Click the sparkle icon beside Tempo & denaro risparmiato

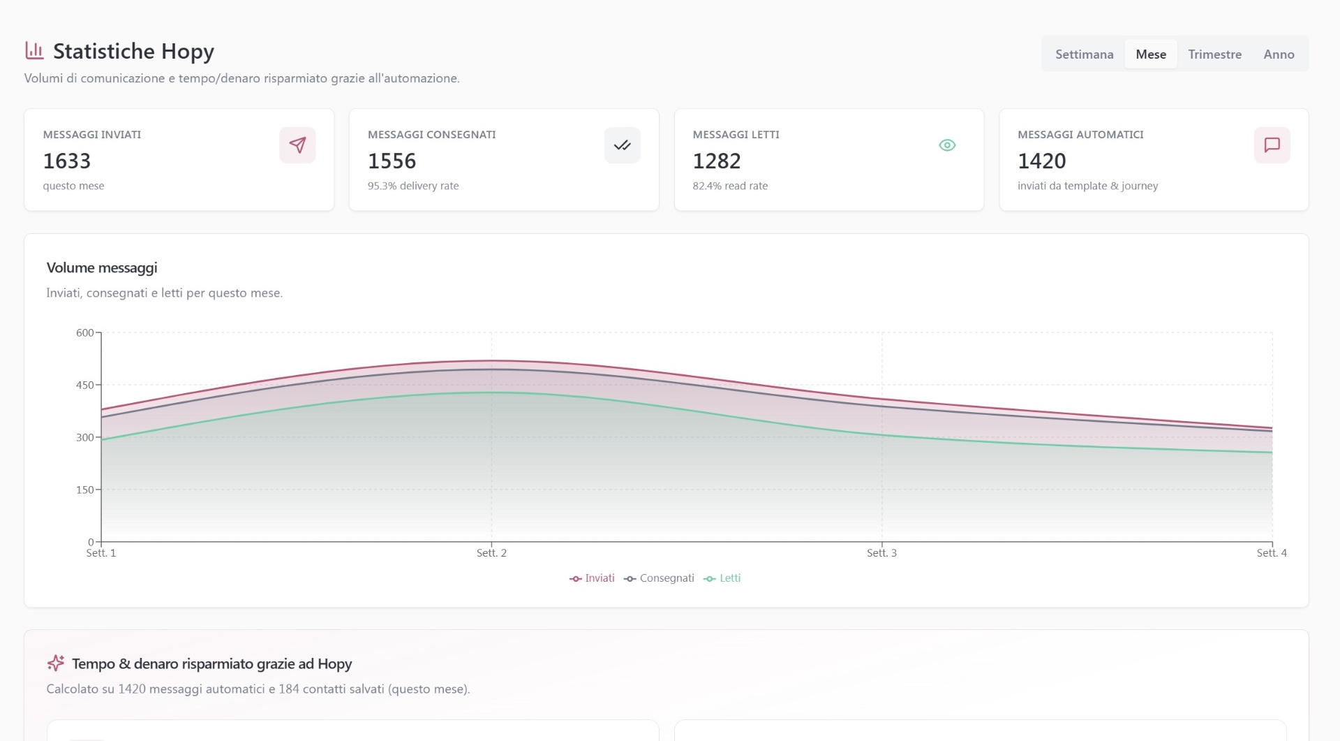[56, 663]
